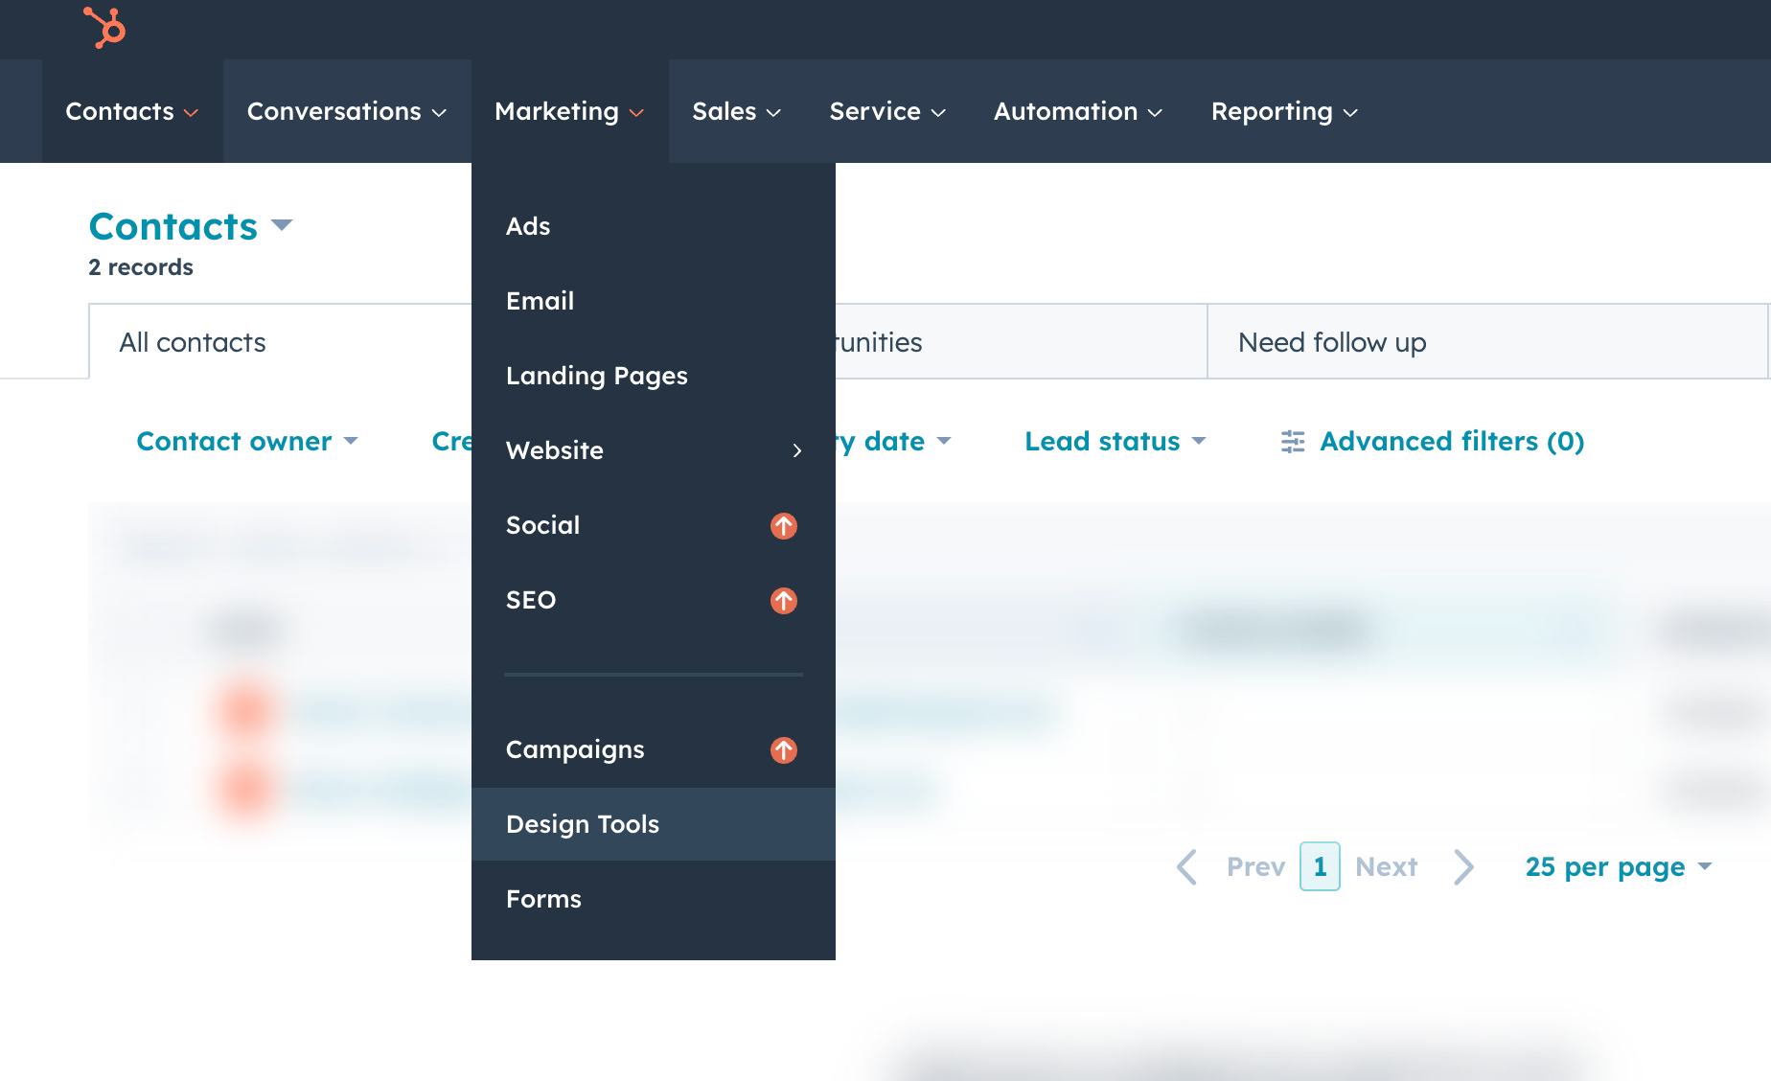Viewport: 1771px width, 1081px height.
Task: Open Advanced filters (0) link
Action: coord(1451,442)
